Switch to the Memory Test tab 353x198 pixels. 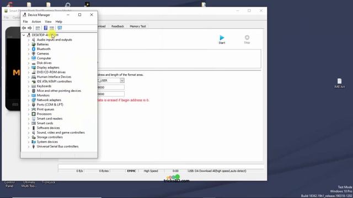[x=138, y=26]
